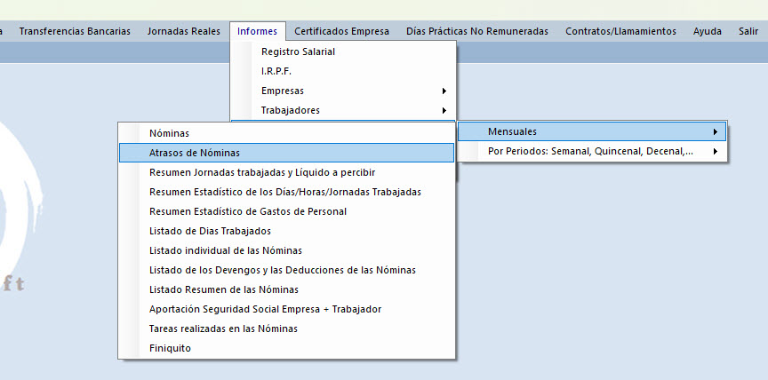The height and width of the screenshot is (380, 768).
Task: Select Resumen Estadístico de Gastos de Personal
Action: point(248,211)
